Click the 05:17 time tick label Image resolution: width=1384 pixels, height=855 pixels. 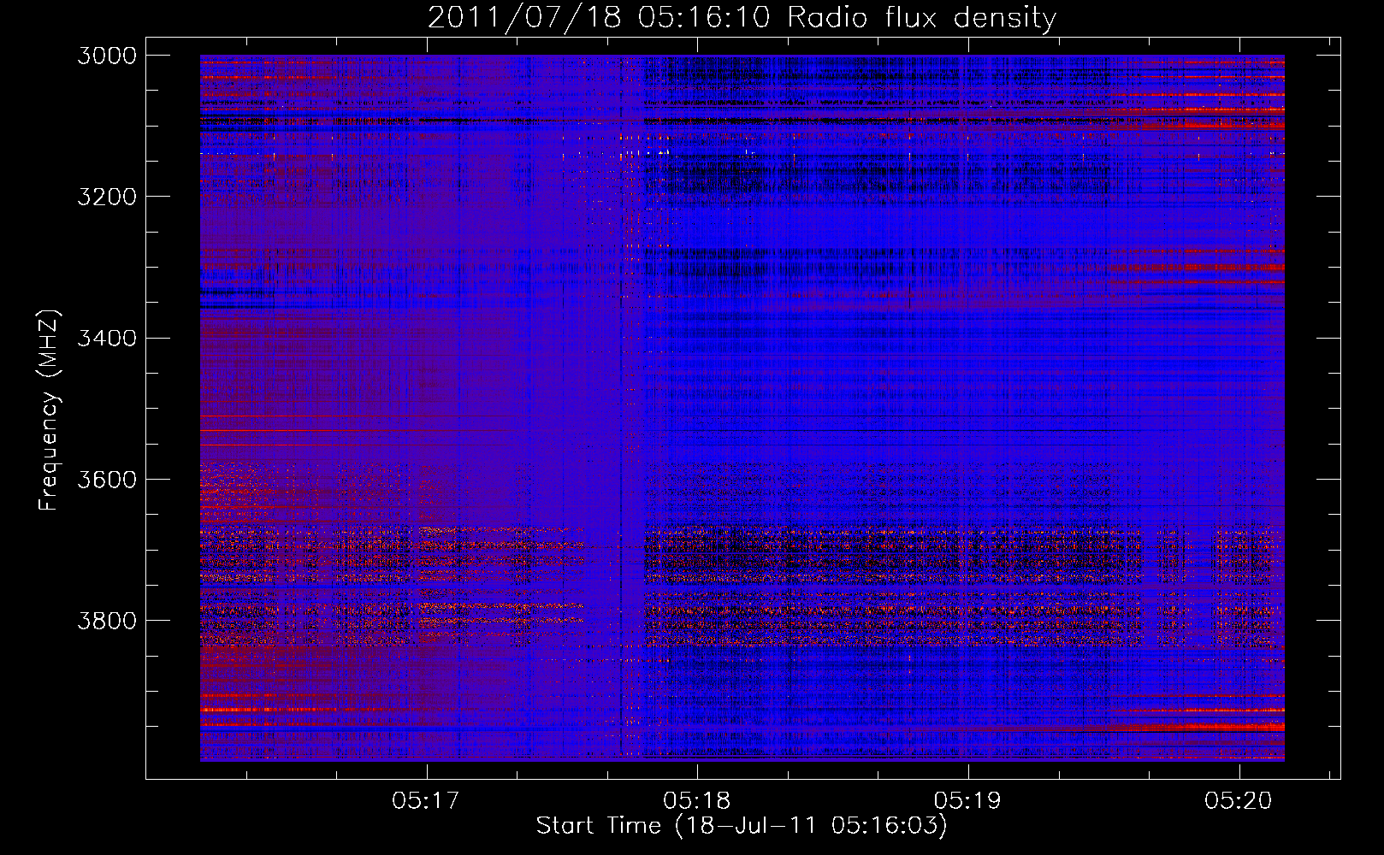coord(426,800)
